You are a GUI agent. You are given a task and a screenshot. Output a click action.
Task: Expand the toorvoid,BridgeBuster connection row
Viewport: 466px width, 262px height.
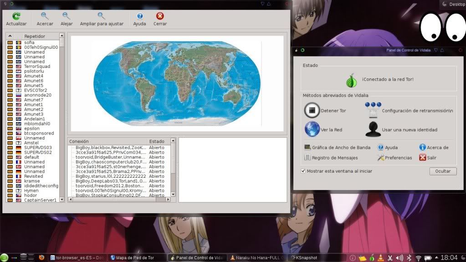coord(73,157)
